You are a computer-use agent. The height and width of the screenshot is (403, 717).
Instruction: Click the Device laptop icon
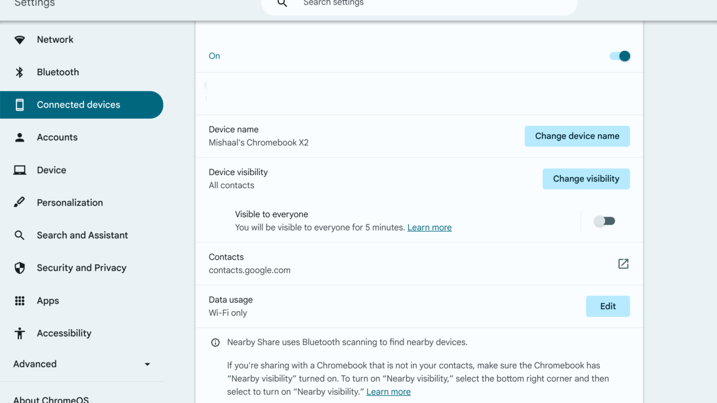pyautogui.click(x=20, y=170)
